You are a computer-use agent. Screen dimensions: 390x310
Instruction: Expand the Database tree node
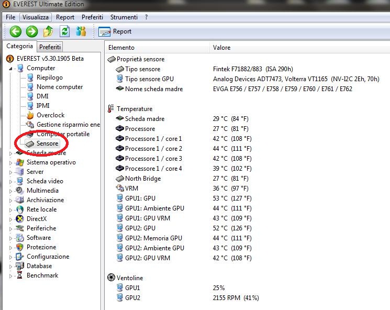click(10, 267)
